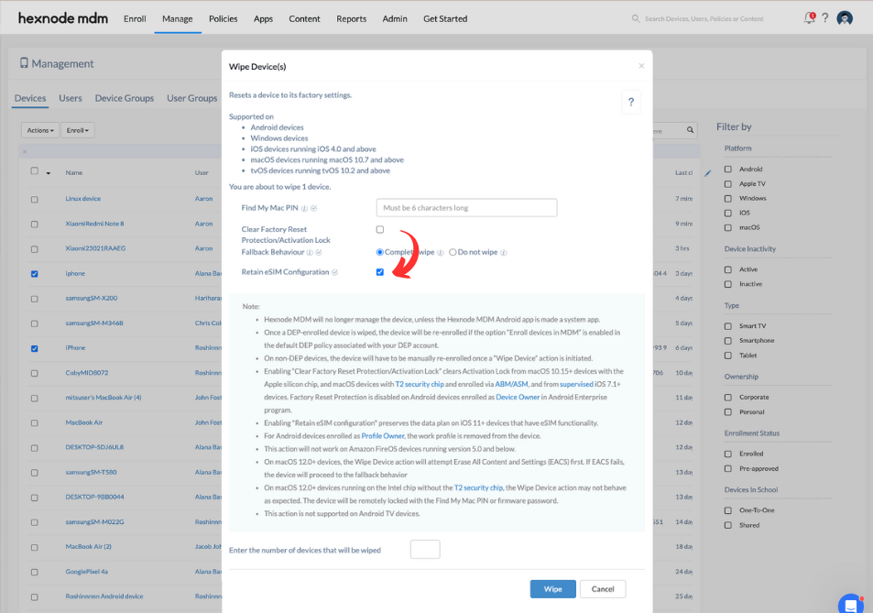This screenshot has width=873, height=613.
Task: Check the Inactive device filter
Action: coord(727,284)
